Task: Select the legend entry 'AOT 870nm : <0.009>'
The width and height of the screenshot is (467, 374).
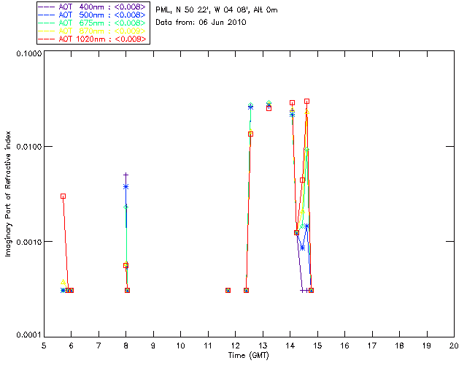Action: [x=93, y=31]
